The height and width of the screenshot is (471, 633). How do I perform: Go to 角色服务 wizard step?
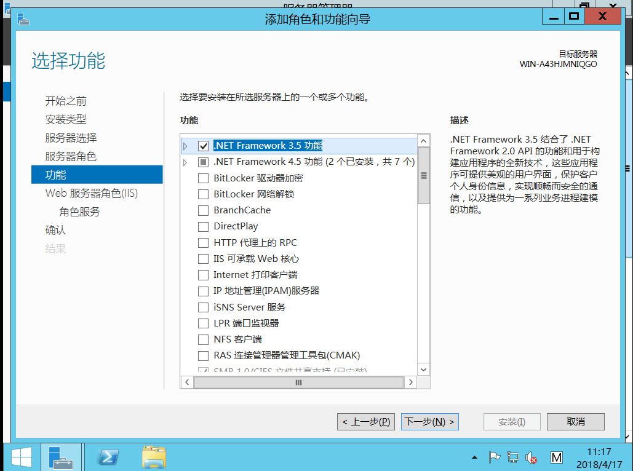pos(79,212)
